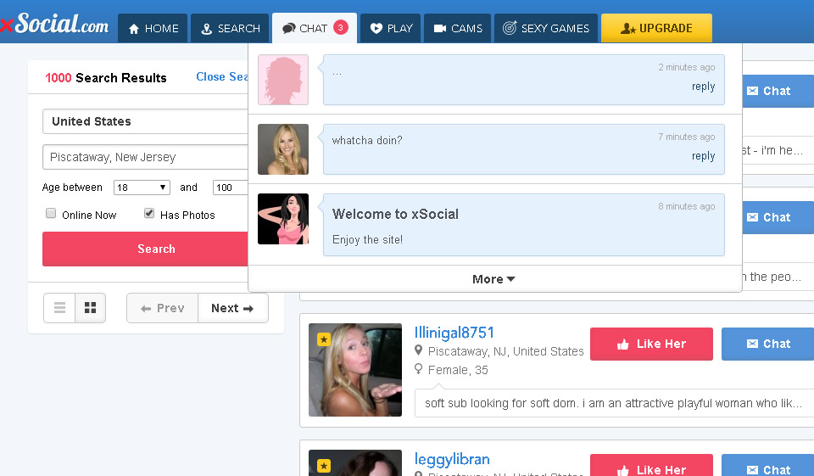Open the minimum age 18 dropdown
The image size is (814, 476).
(142, 188)
